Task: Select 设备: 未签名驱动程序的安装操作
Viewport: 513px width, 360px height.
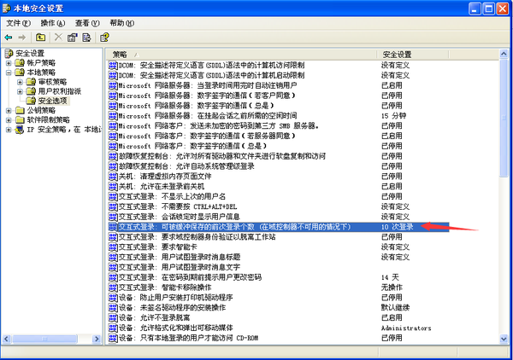Action: click(x=172, y=308)
